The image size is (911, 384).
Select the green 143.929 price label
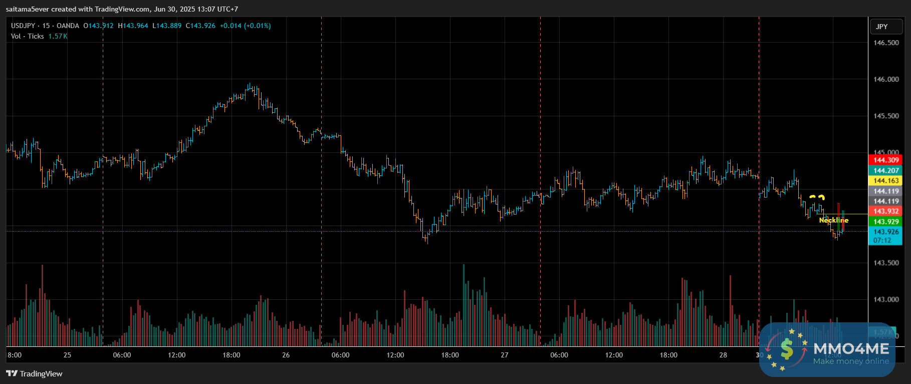[886, 222]
